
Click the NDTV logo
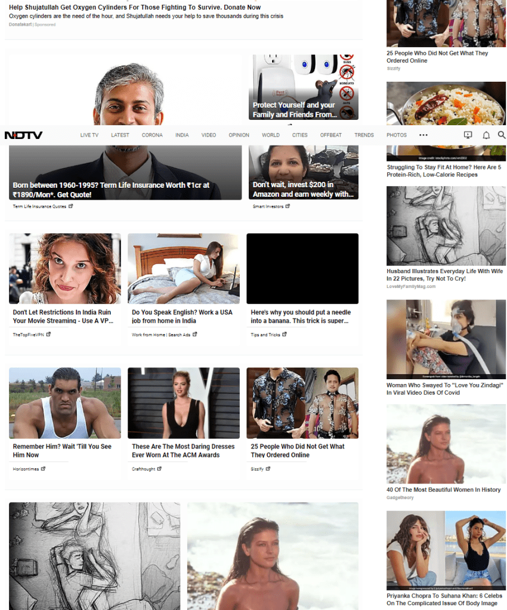[23, 135]
